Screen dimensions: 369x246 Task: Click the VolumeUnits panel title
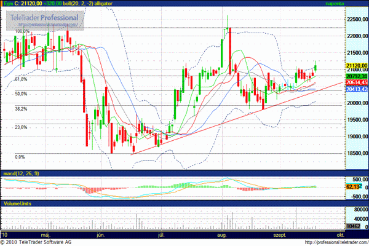18,202
